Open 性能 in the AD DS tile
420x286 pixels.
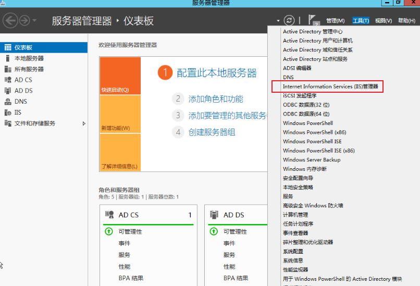pos(229,266)
